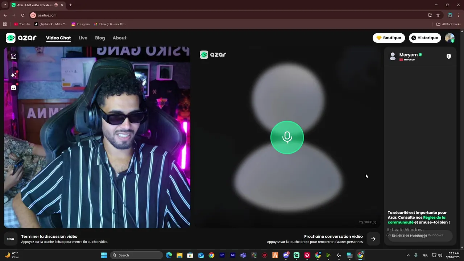The width and height of the screenshot is (464, 261).
Task: Open Microsoft Edge from taskbar
Action: [x=169, y=255]
